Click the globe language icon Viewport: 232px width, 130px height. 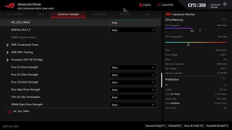140,5
